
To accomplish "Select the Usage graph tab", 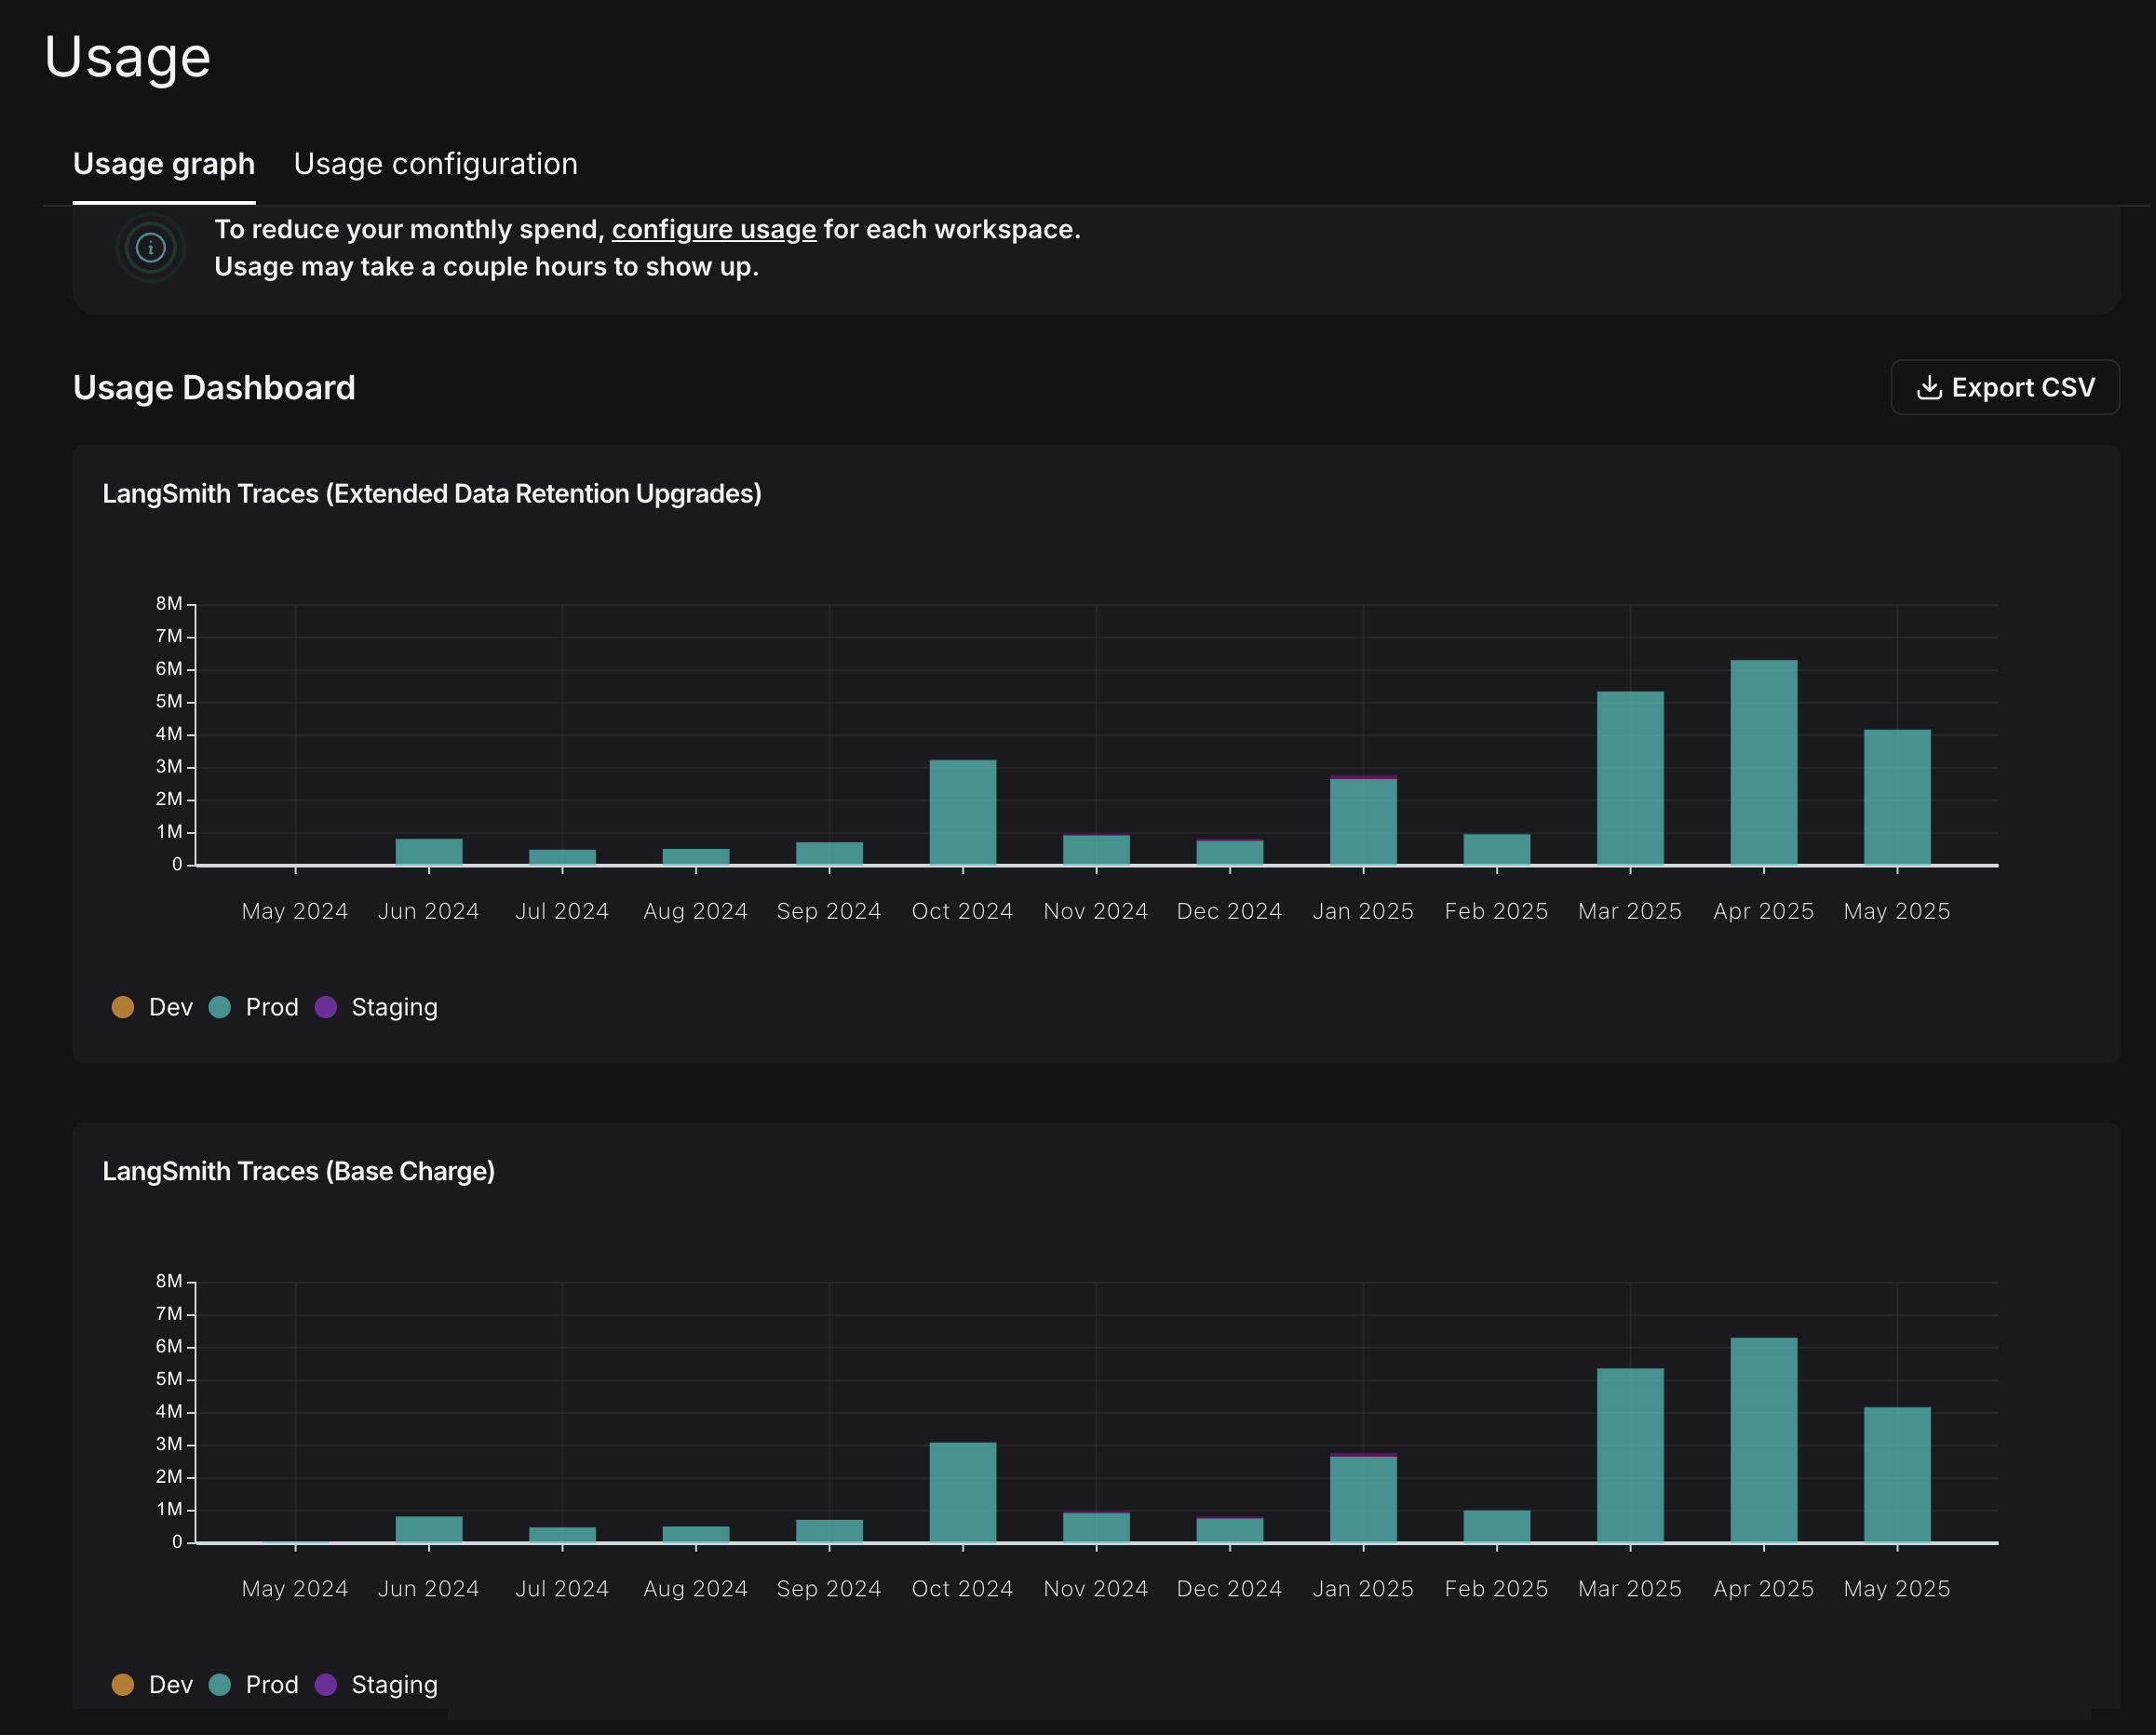I will pos(164,164).
